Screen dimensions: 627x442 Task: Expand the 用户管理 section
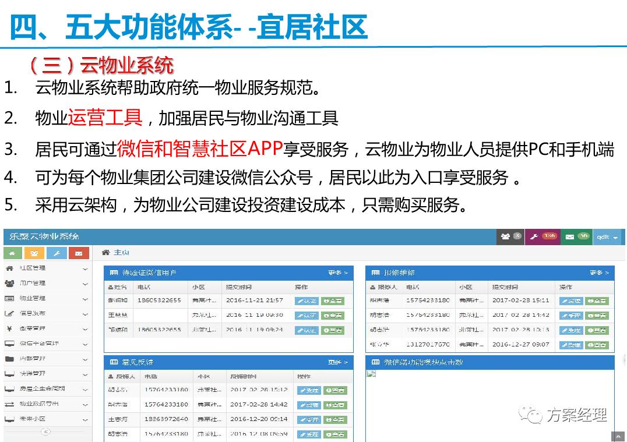click(x=84, y=282)
